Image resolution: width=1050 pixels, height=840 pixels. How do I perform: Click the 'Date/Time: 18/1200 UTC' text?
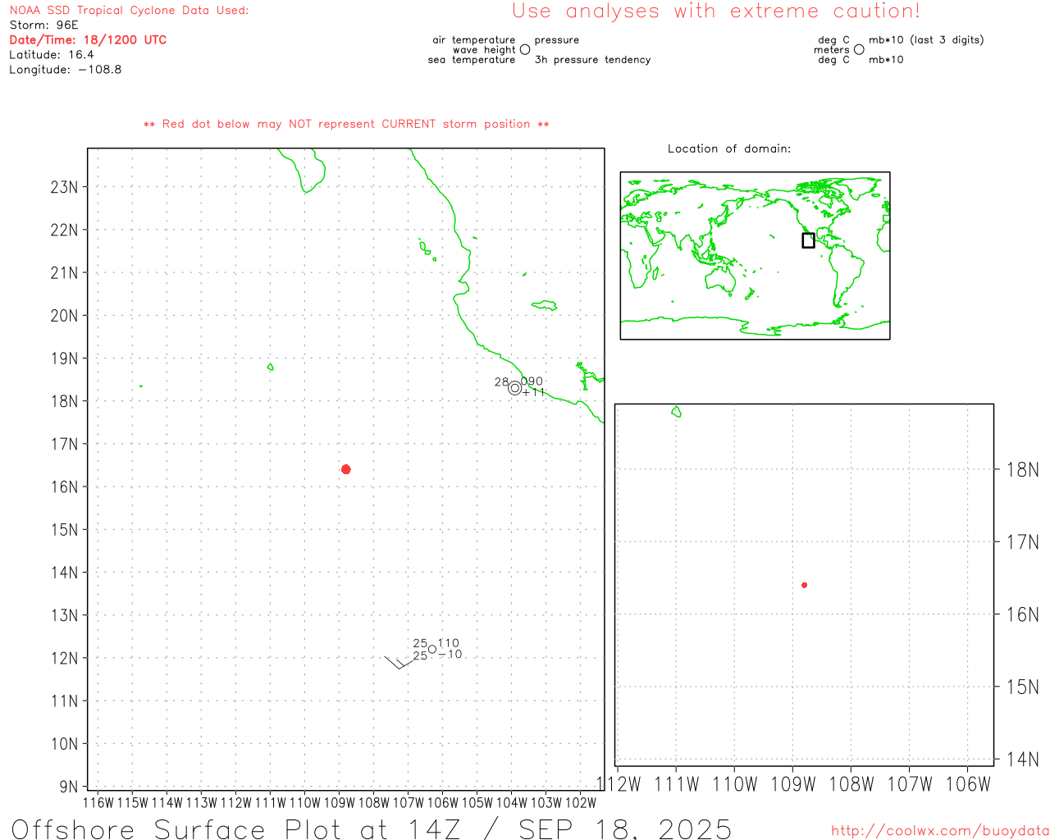click(88, 40)
